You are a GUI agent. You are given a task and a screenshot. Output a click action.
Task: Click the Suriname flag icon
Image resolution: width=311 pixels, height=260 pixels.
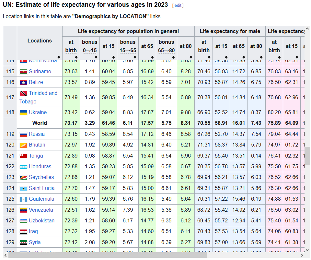(23, 72)
